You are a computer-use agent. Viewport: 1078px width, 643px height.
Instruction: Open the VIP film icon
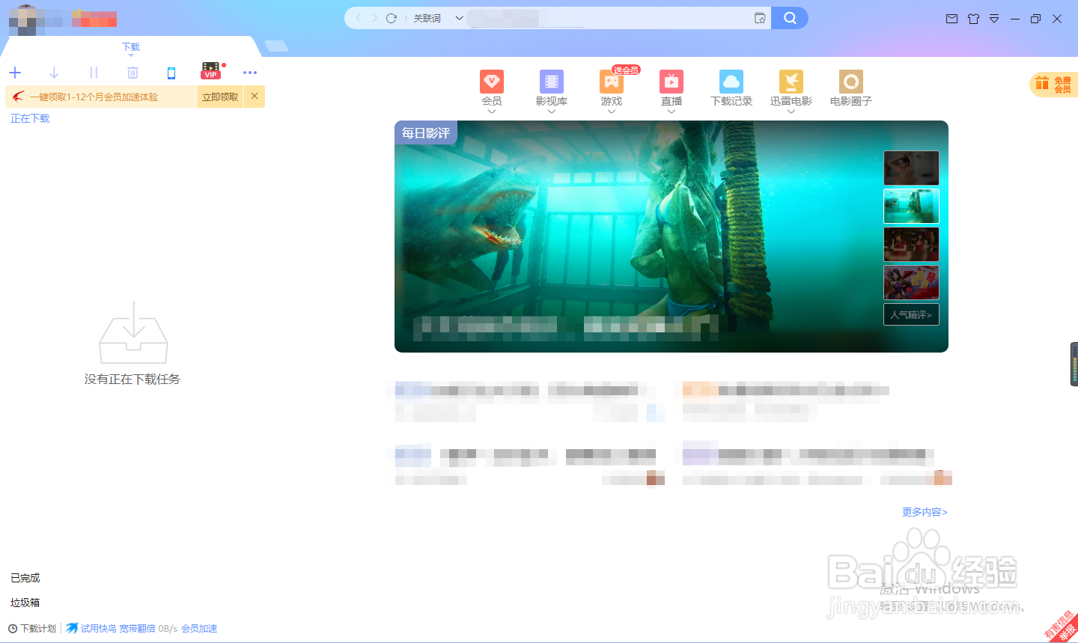point(211,71)
